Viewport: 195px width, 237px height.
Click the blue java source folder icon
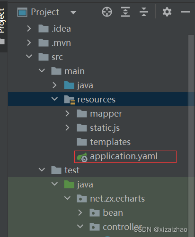pyautogui.click(x=69, y=85)
